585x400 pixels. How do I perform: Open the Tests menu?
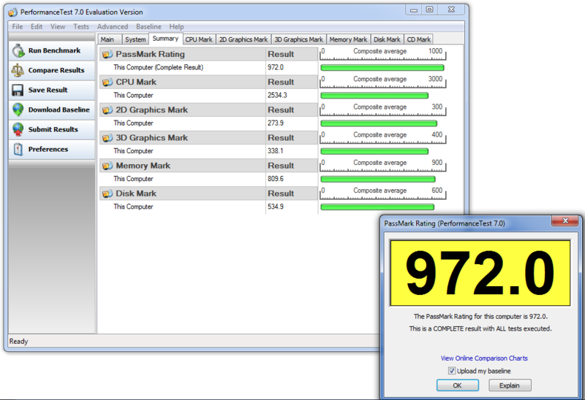81,26
